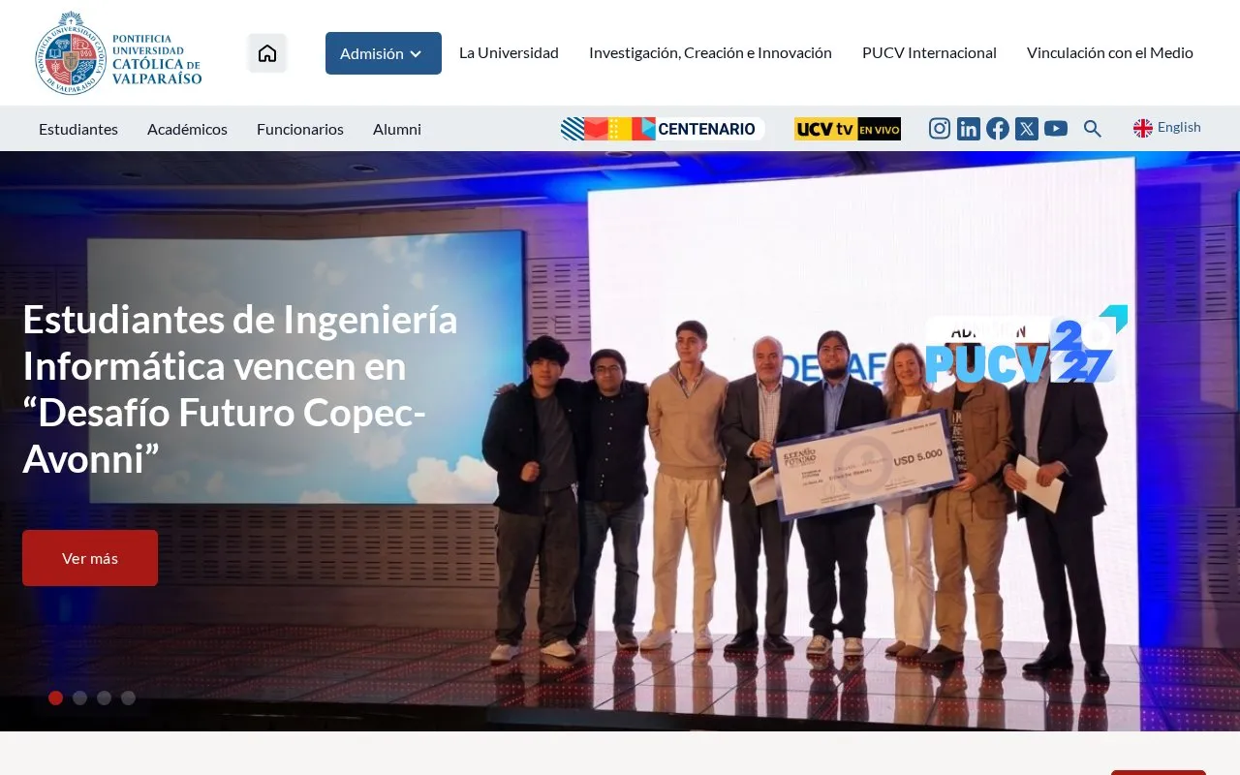
Task: Open the search magnifier icon
Action: 1093,129
